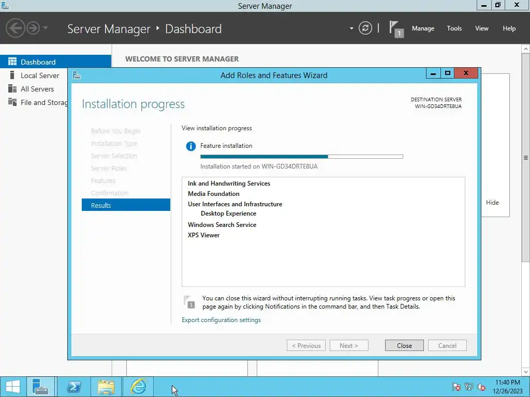Click User Interfaces and Infrastructure entry

coord(235,204)
